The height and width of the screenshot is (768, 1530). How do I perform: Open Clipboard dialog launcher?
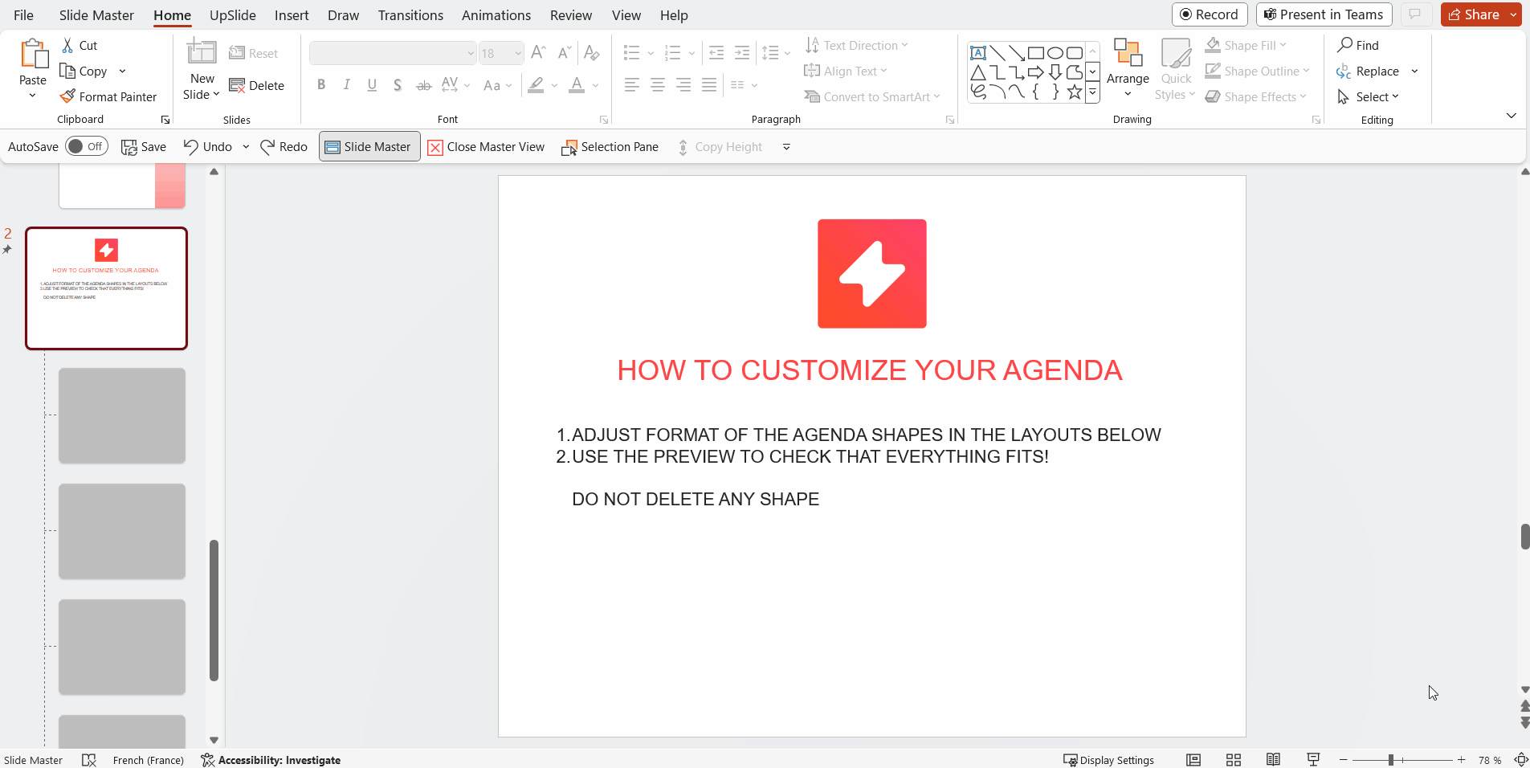pyautogui.click(x=165, y=120)
